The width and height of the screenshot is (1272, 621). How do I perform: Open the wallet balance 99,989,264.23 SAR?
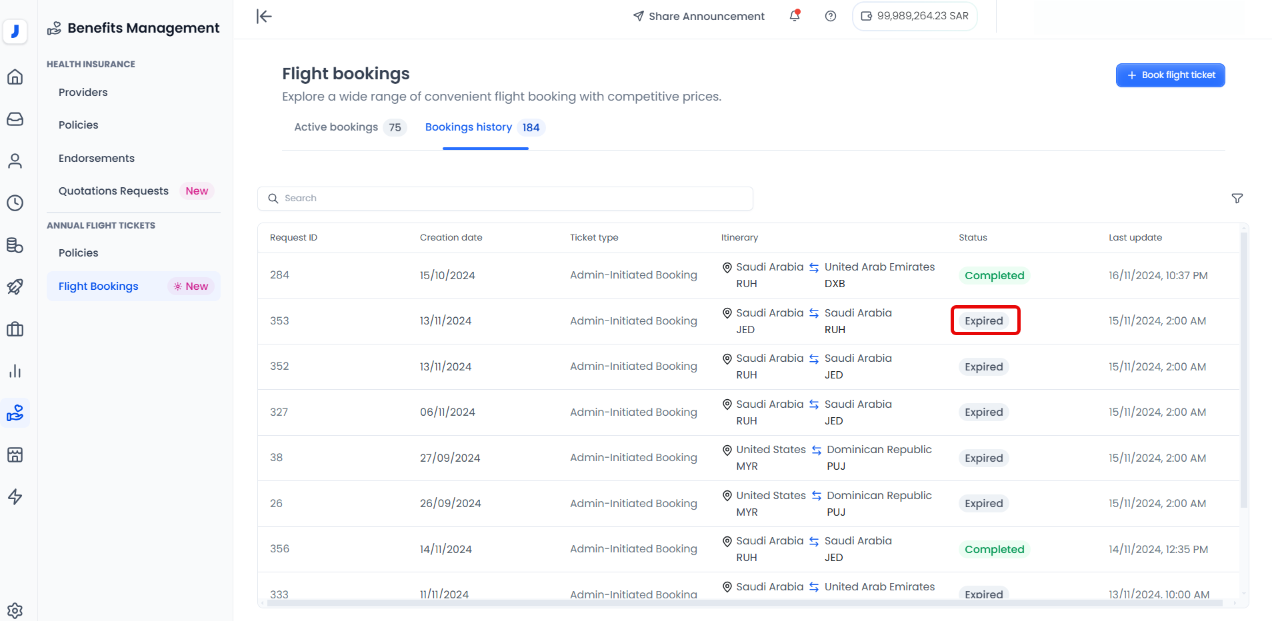pos(914,16)
